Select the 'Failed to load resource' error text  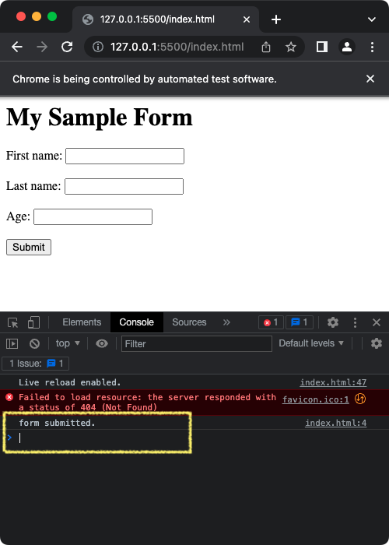[x=147, y=403]
